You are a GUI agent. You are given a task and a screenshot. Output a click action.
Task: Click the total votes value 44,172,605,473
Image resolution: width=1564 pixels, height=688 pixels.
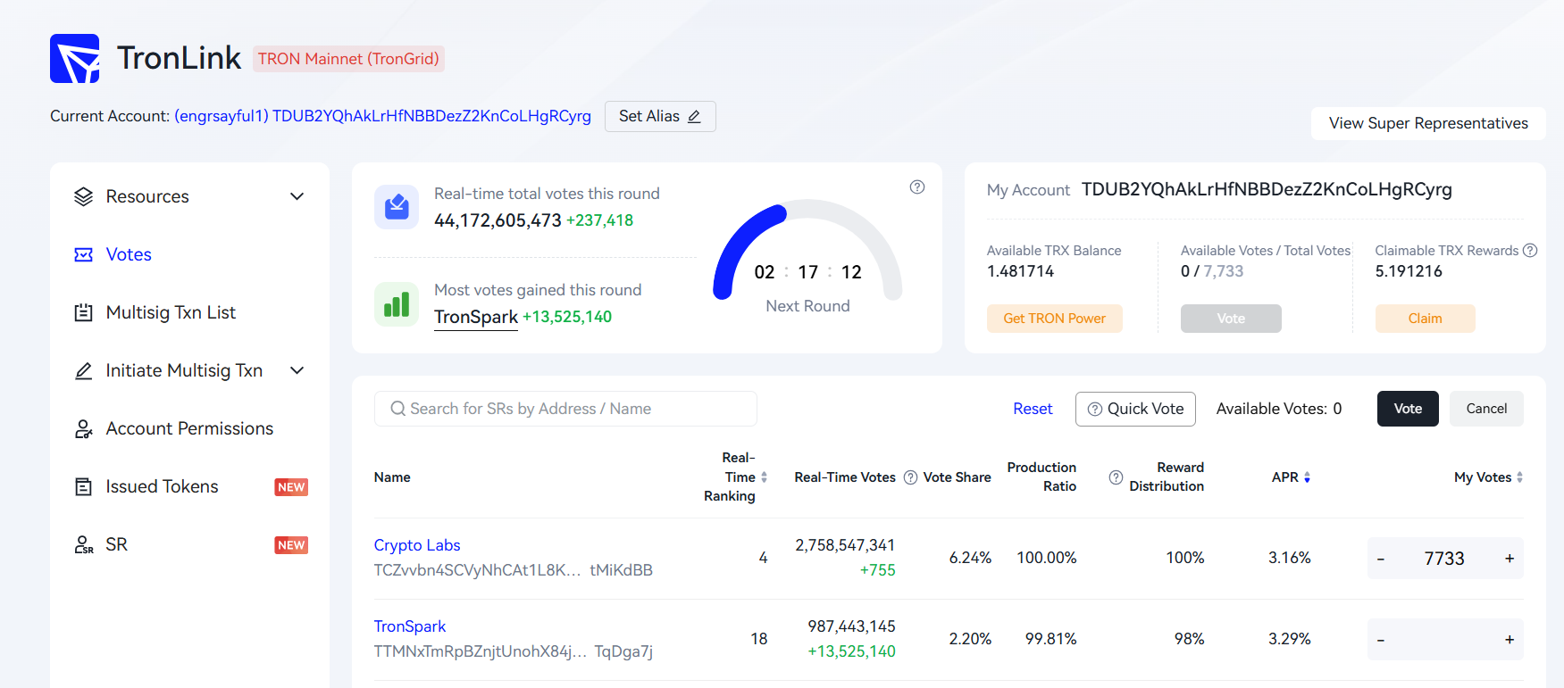pyautogui.click(x=498, y=220)
